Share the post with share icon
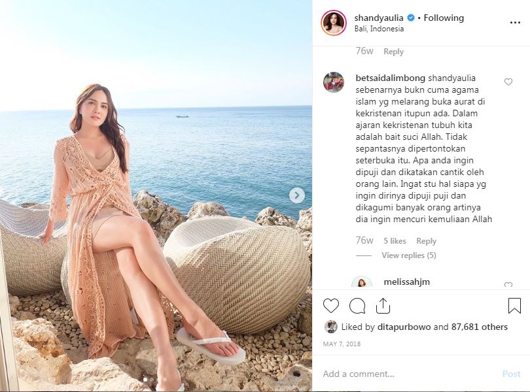The image size is (530, 392). 383,306
